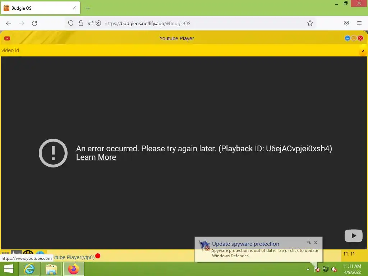Open File Explorer from taskbar
Image resolution: width=368 pixels, height=276 pixels.
[x=51, y=269]
